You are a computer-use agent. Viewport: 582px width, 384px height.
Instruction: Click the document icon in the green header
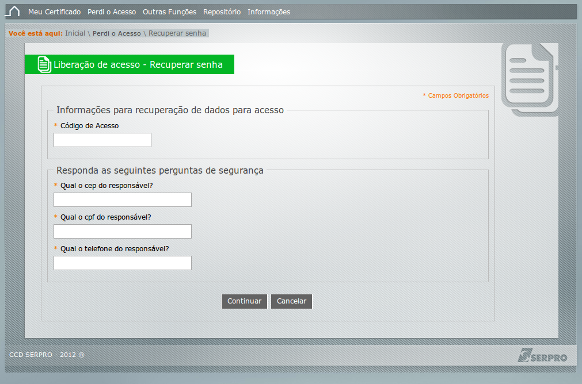(44, 64)
